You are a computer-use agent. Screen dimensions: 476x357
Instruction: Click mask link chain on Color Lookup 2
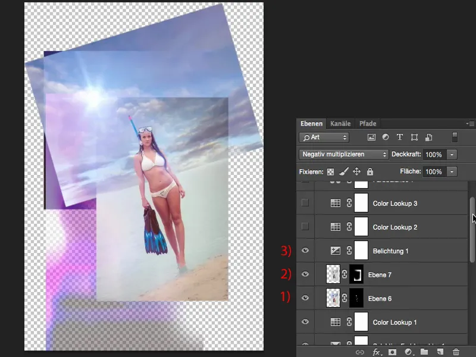(349, 227)
